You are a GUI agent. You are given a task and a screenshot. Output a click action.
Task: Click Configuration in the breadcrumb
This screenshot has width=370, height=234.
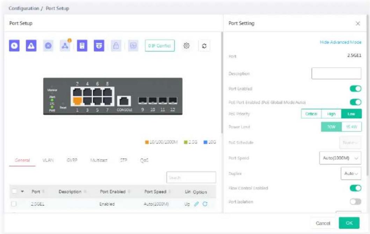[24, 8]
